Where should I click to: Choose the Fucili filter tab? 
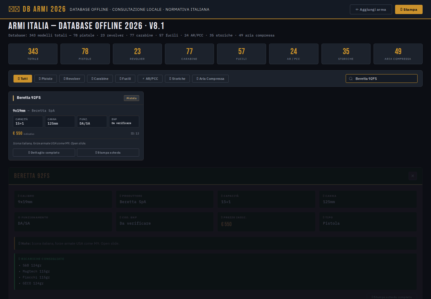point(125,79)
